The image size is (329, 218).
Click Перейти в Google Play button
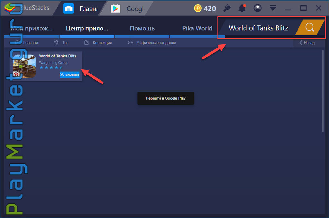point(165,98)
